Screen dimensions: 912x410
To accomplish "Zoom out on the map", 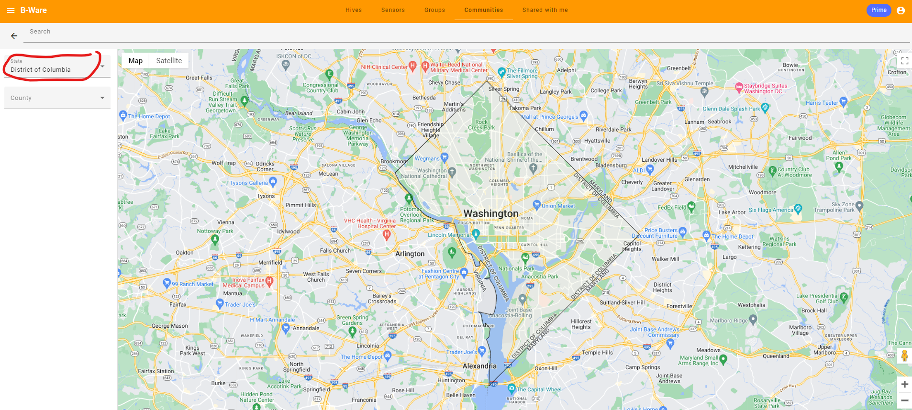I will 904,400.
